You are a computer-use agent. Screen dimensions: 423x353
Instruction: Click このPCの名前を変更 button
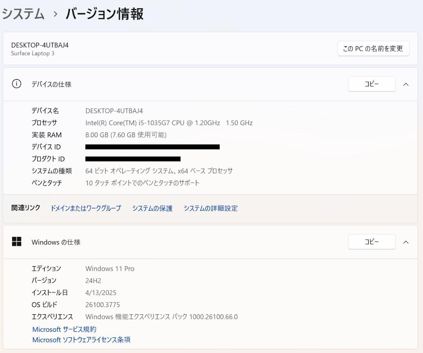(373, 49)
